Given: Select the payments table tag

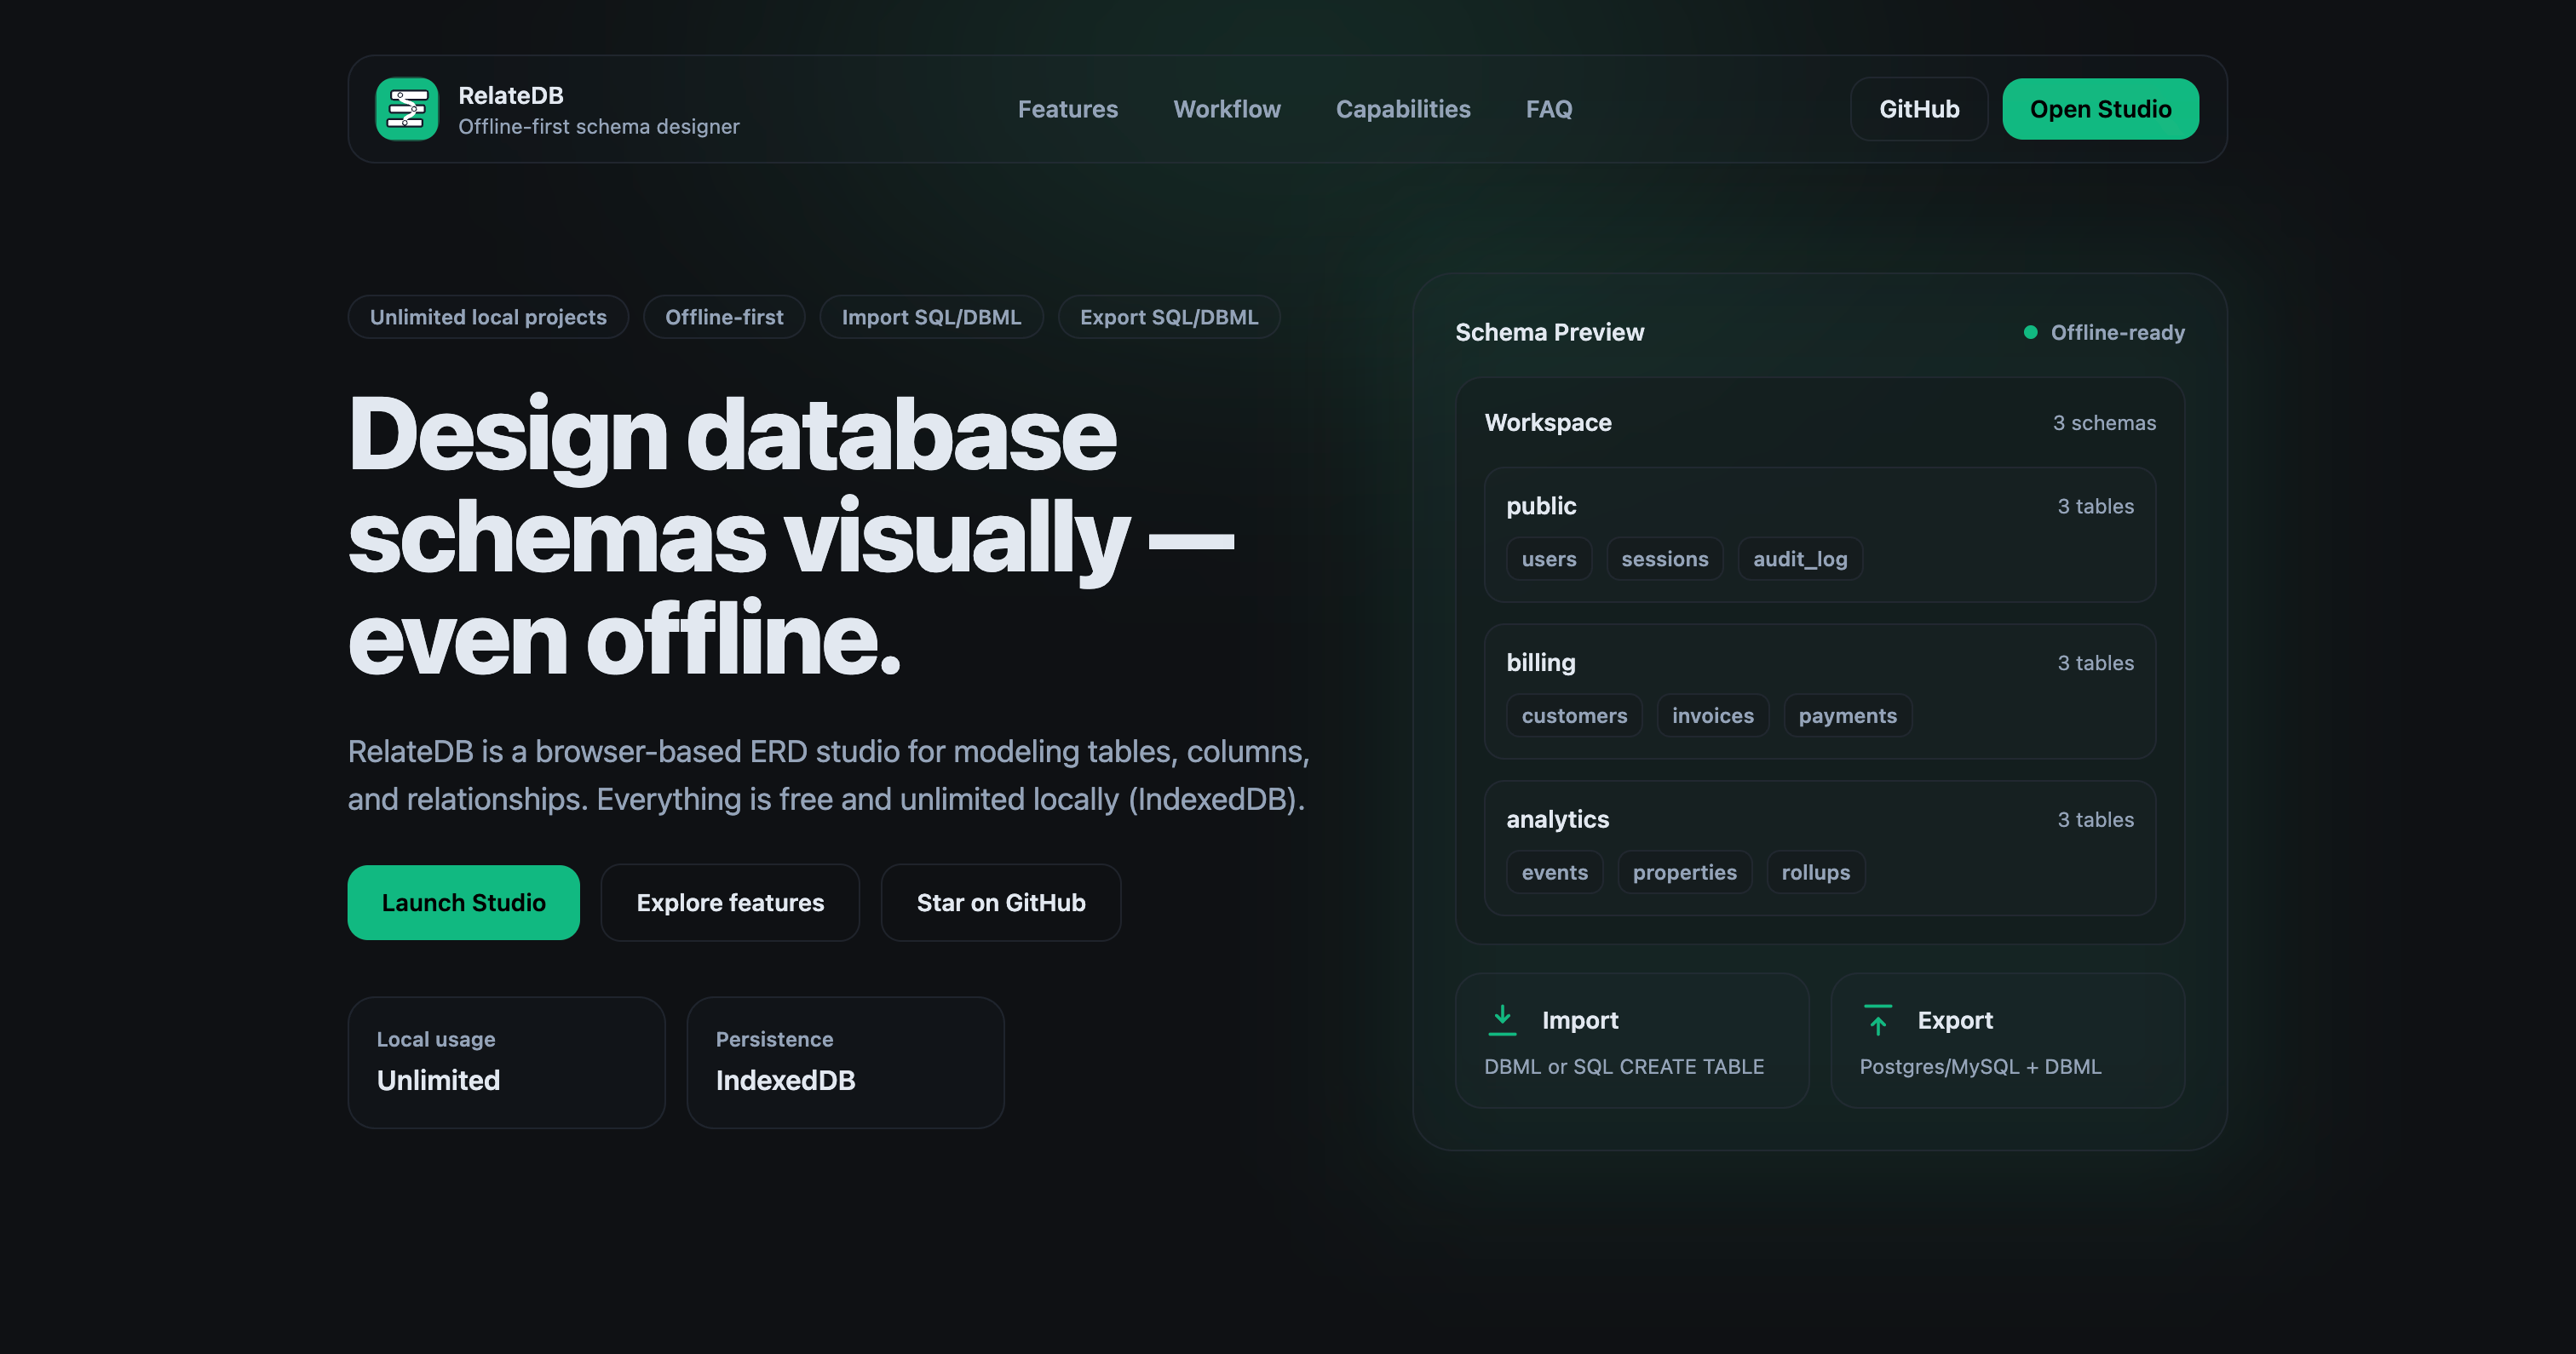Looking at the screenshot, I should click(1847, 715).
